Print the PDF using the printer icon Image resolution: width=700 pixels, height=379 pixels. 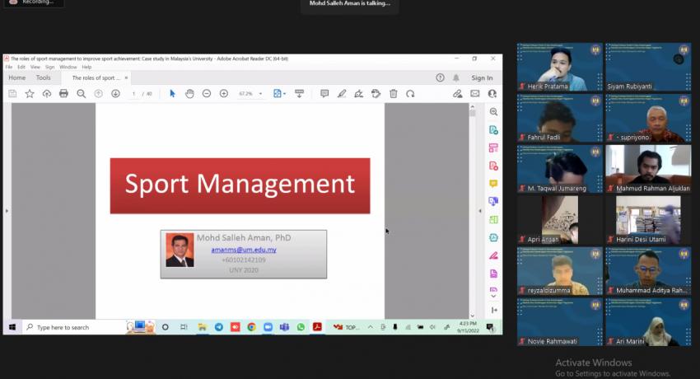[x=63, y=93]
